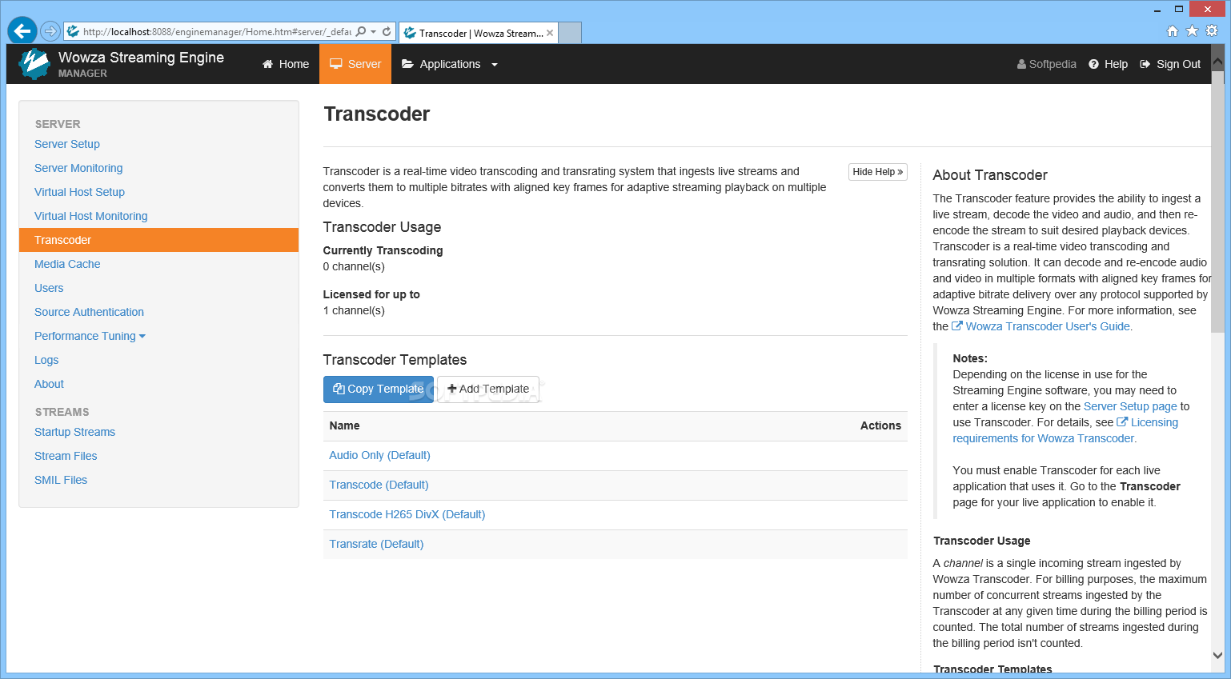Click the Name column header
This screenshot has height=679, width=1231.
pyautogui.click(x=344, y=425)
